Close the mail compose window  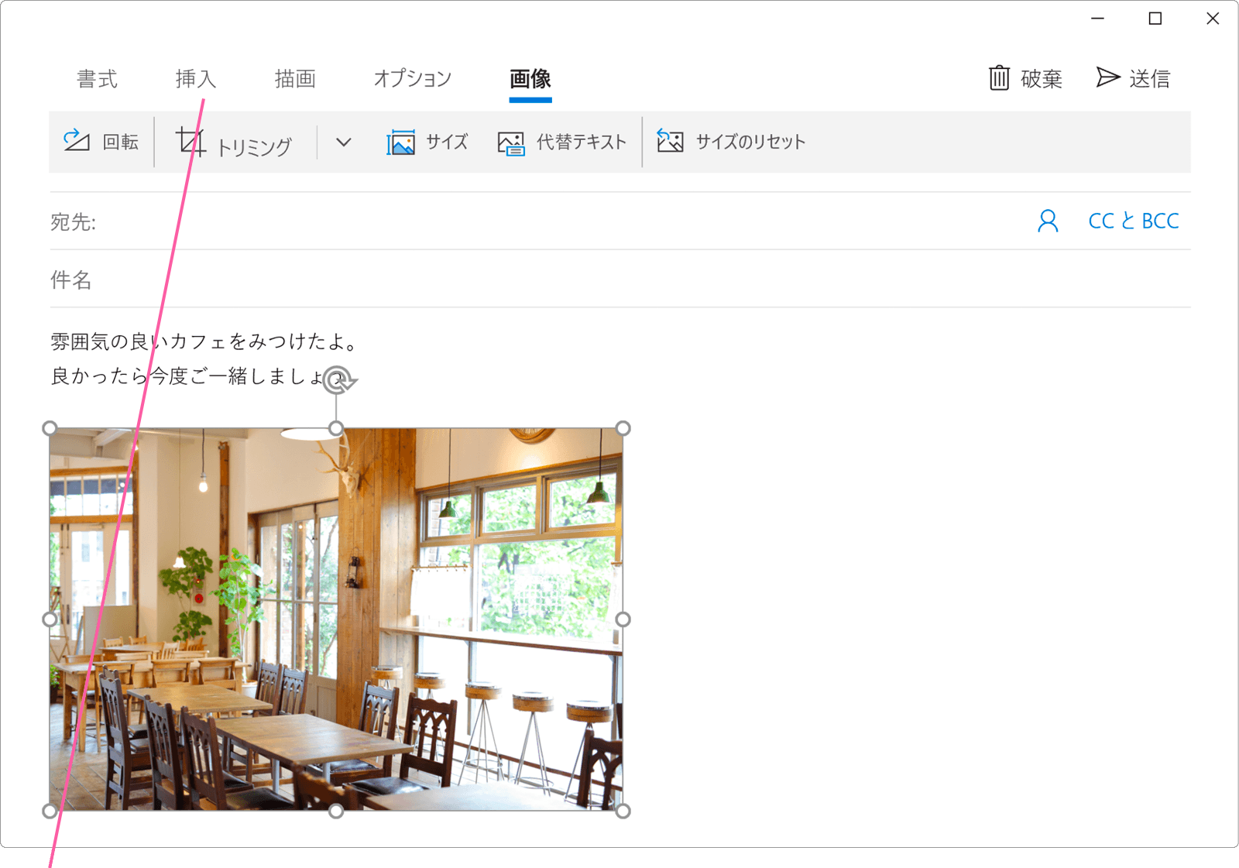coord(1213,19)
